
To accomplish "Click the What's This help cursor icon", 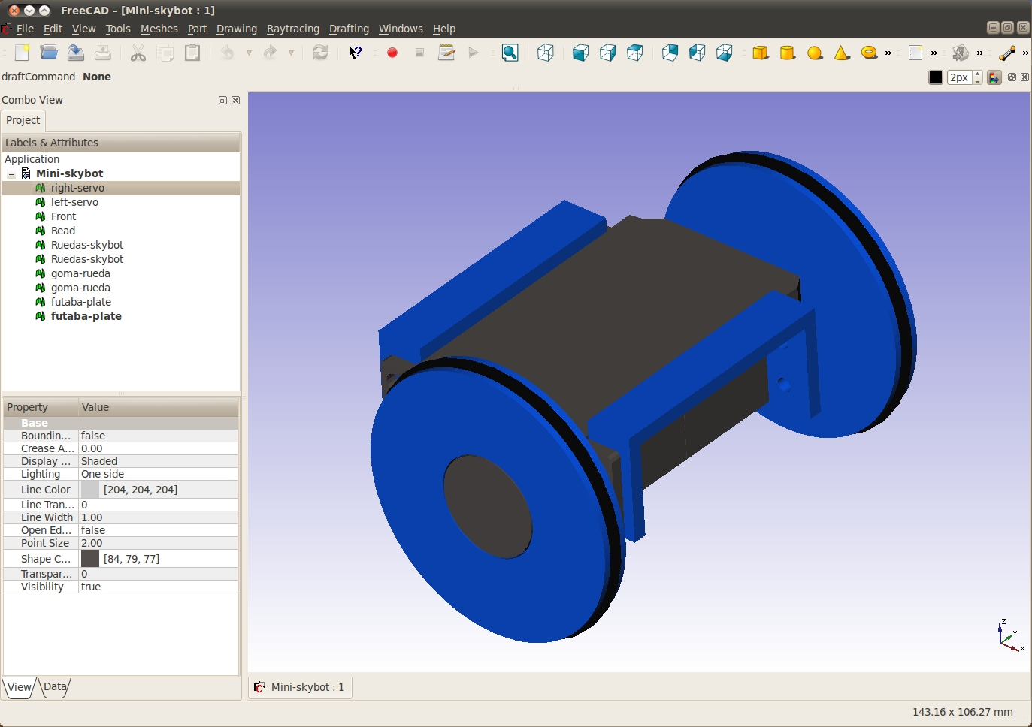I will [355, 53].
